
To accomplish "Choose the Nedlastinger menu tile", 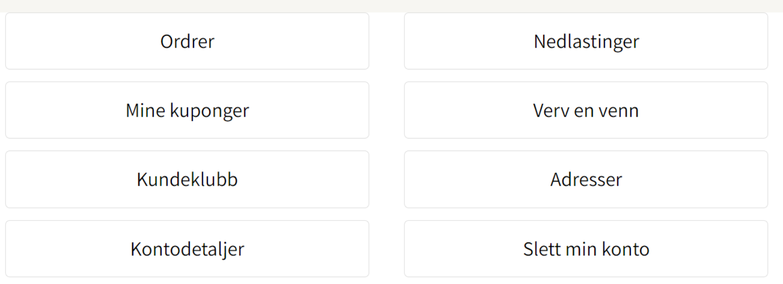I will pyautogui.click(x=586, y=42).
